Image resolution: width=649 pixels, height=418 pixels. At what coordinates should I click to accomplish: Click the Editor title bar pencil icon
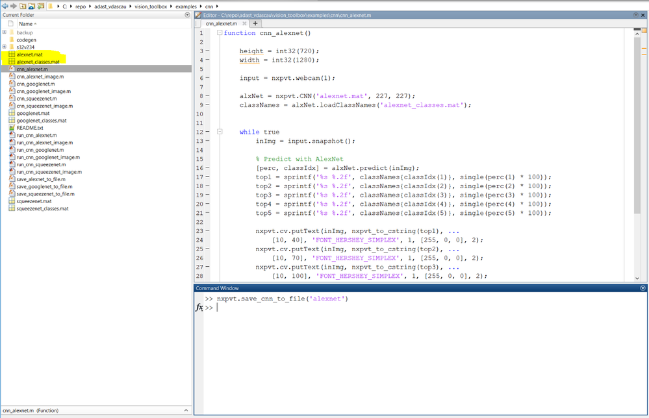[x=198, y=15]
